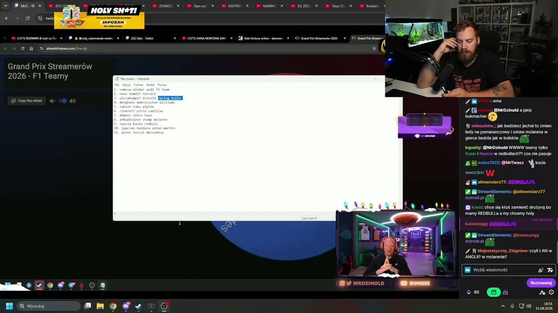
Task: Open Discord from the Windows taskbar
Action: (126, 306)
